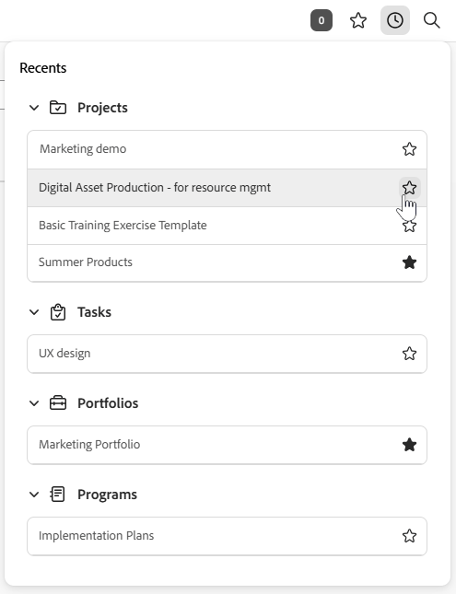Click the Portfolios briefcase icon
The height and width of the screenshot is (594, 456).
(58, 403)
